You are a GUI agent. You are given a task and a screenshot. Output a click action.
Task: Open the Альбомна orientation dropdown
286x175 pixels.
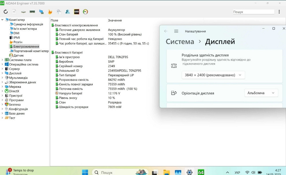click(261, 93)
